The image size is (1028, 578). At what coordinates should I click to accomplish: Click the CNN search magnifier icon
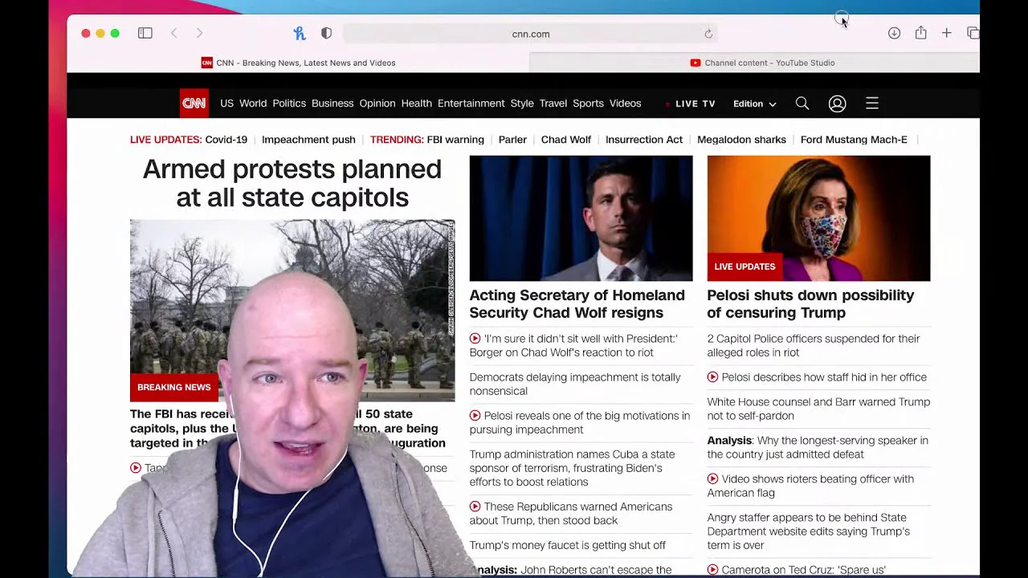point(802,104)
